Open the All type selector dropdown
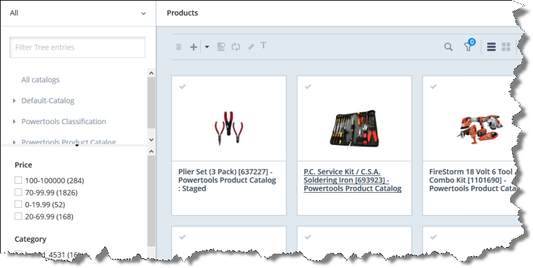 point(78,13)
